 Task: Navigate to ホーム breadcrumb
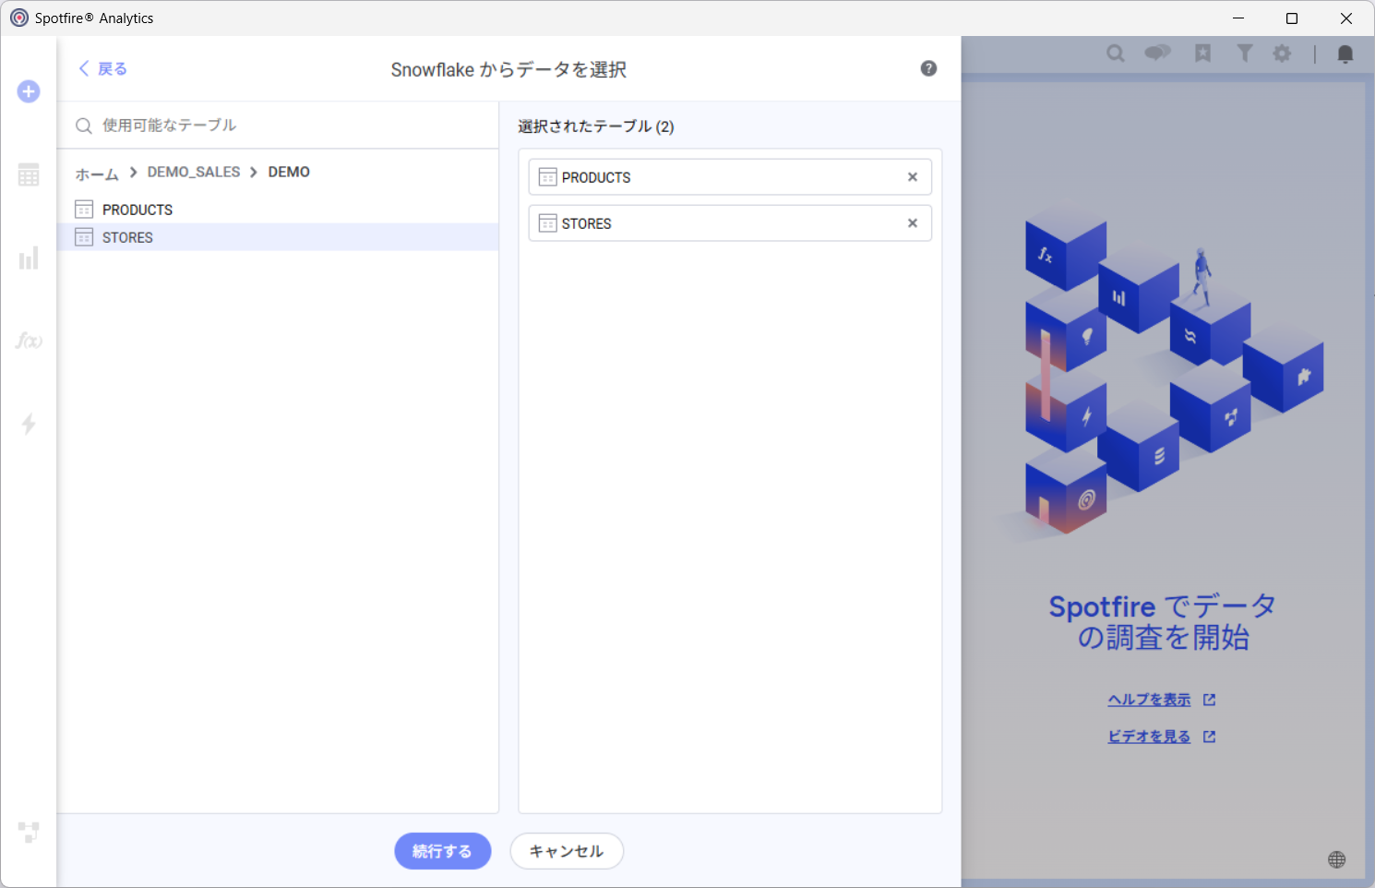[x=97, y=174]
